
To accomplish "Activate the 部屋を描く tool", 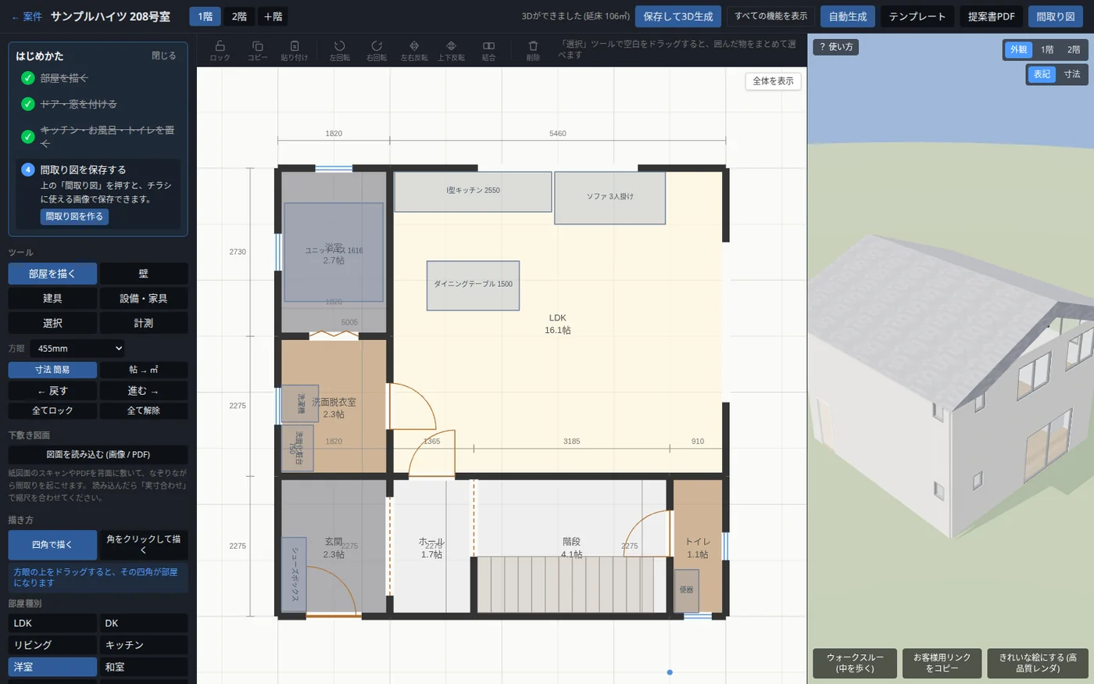I will click(x=52, y=274).
